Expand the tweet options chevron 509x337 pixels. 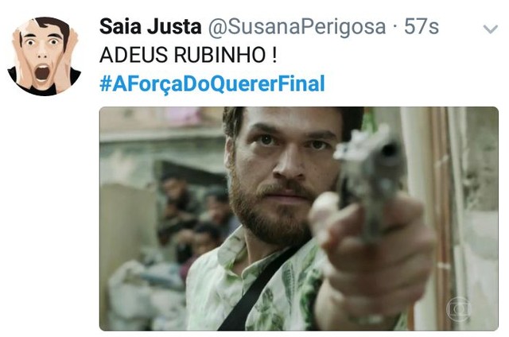tap(490, 29)
